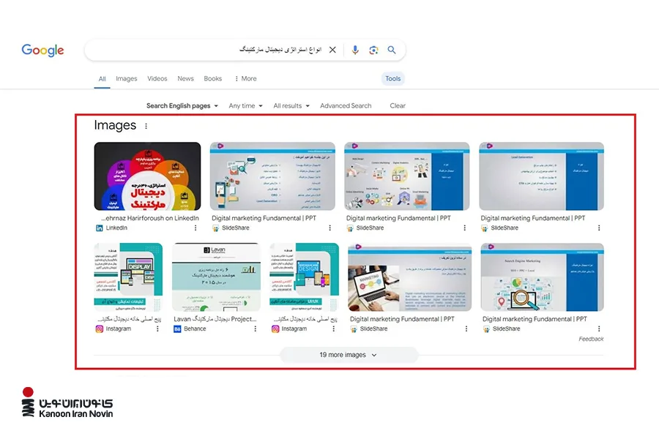The image size is (659, 439).
Task: Open the SlideShare thumbnail showing a laptop photo
Action: pyautogui.click(x=410, y=277)
